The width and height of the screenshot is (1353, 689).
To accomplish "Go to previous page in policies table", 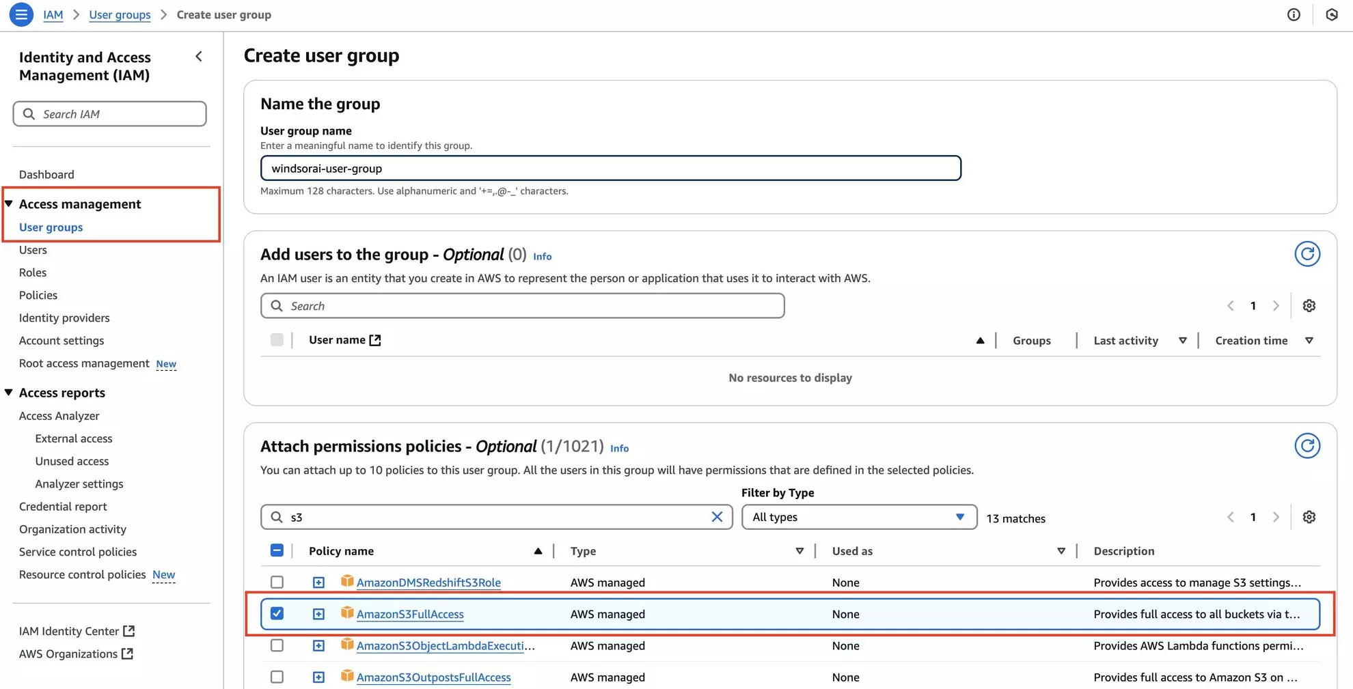I will (1231, 517).
